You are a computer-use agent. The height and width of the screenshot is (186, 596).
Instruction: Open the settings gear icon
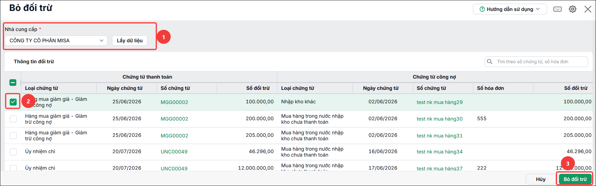coord(572,9)
